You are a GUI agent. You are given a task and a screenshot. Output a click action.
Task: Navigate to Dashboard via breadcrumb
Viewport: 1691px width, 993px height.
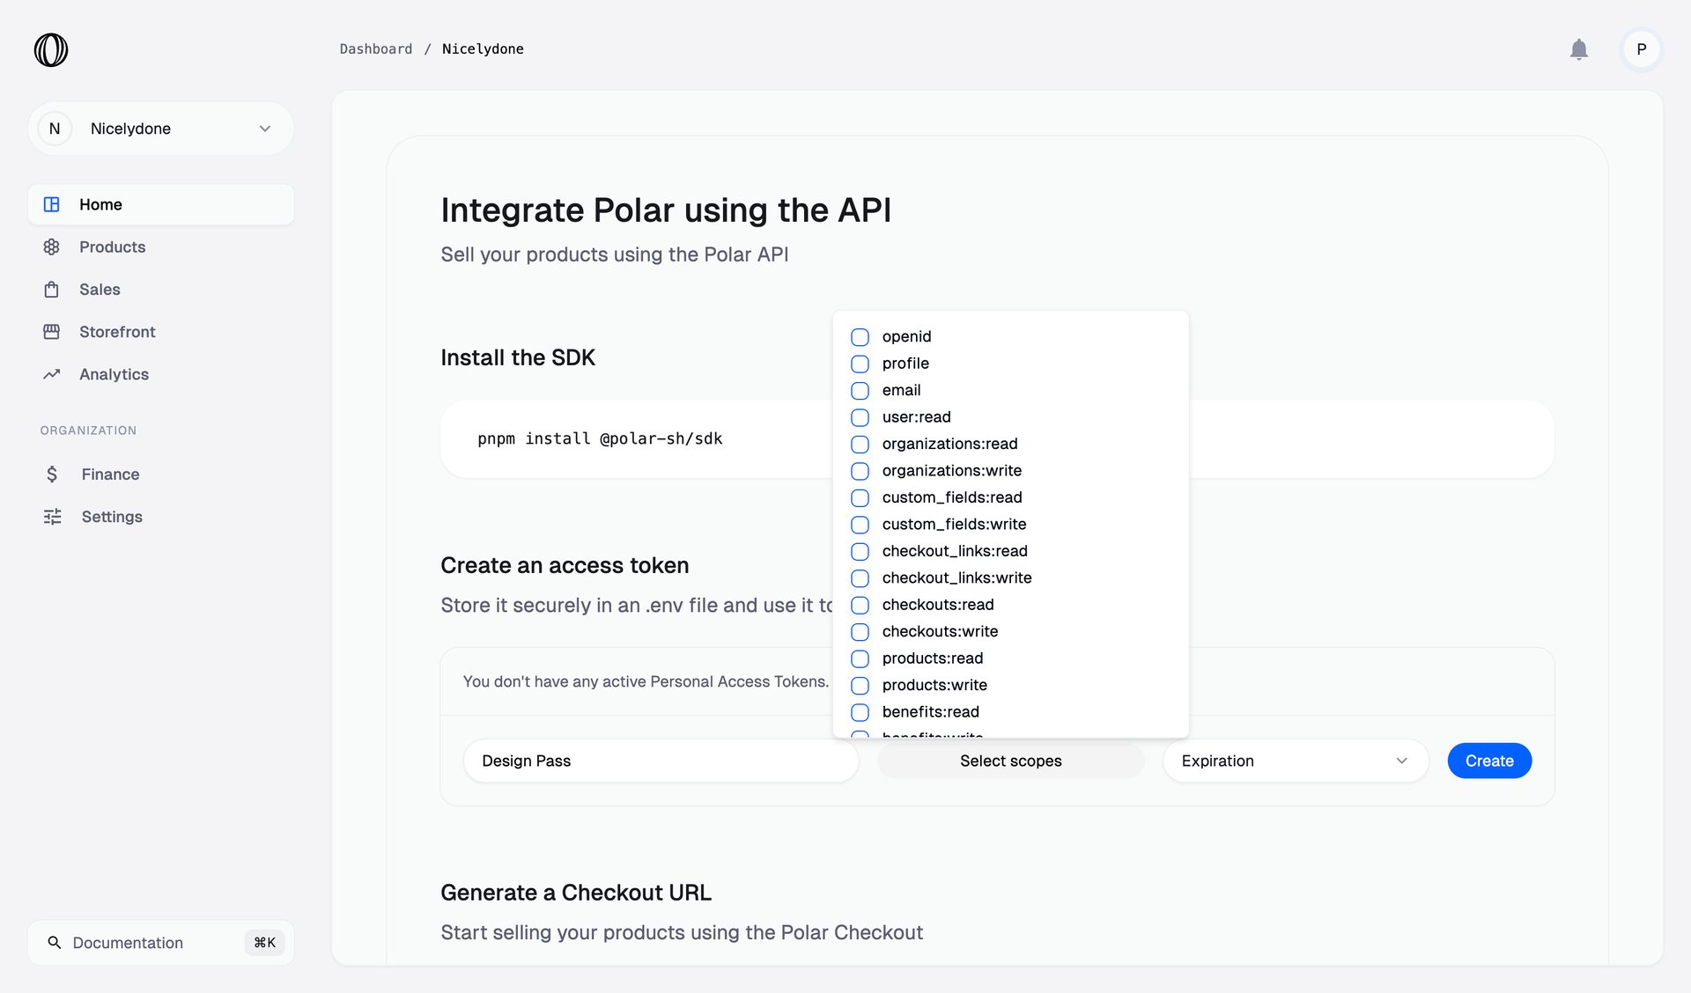(x=376, y=48)
